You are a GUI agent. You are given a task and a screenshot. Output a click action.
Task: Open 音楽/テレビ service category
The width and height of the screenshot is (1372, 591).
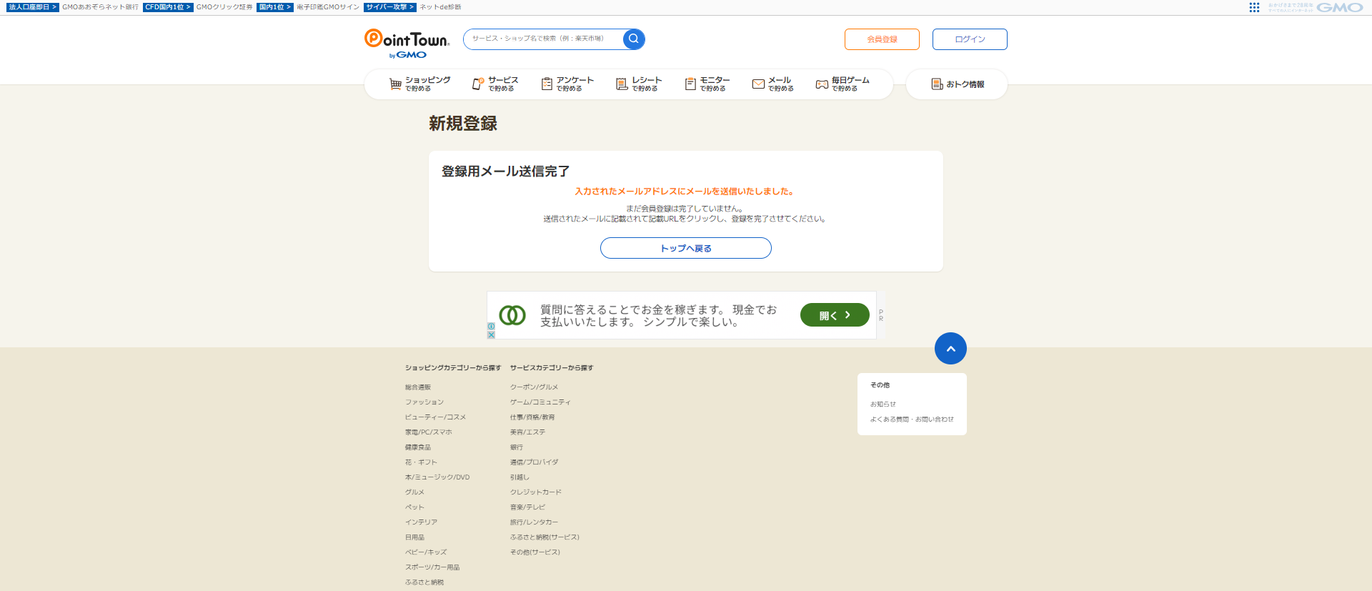(x=527, y=507)
